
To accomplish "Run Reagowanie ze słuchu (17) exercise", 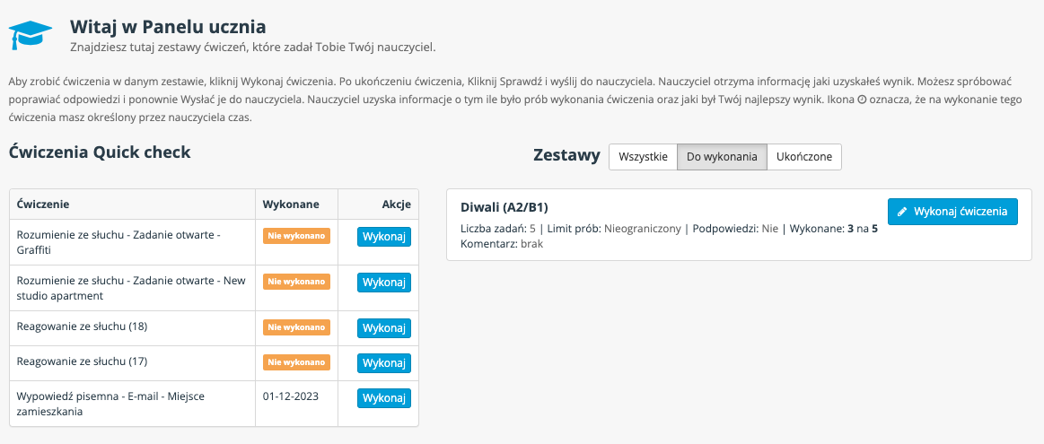I will [x=384, y=362].
